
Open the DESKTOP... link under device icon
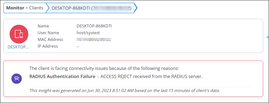(18, 47)
